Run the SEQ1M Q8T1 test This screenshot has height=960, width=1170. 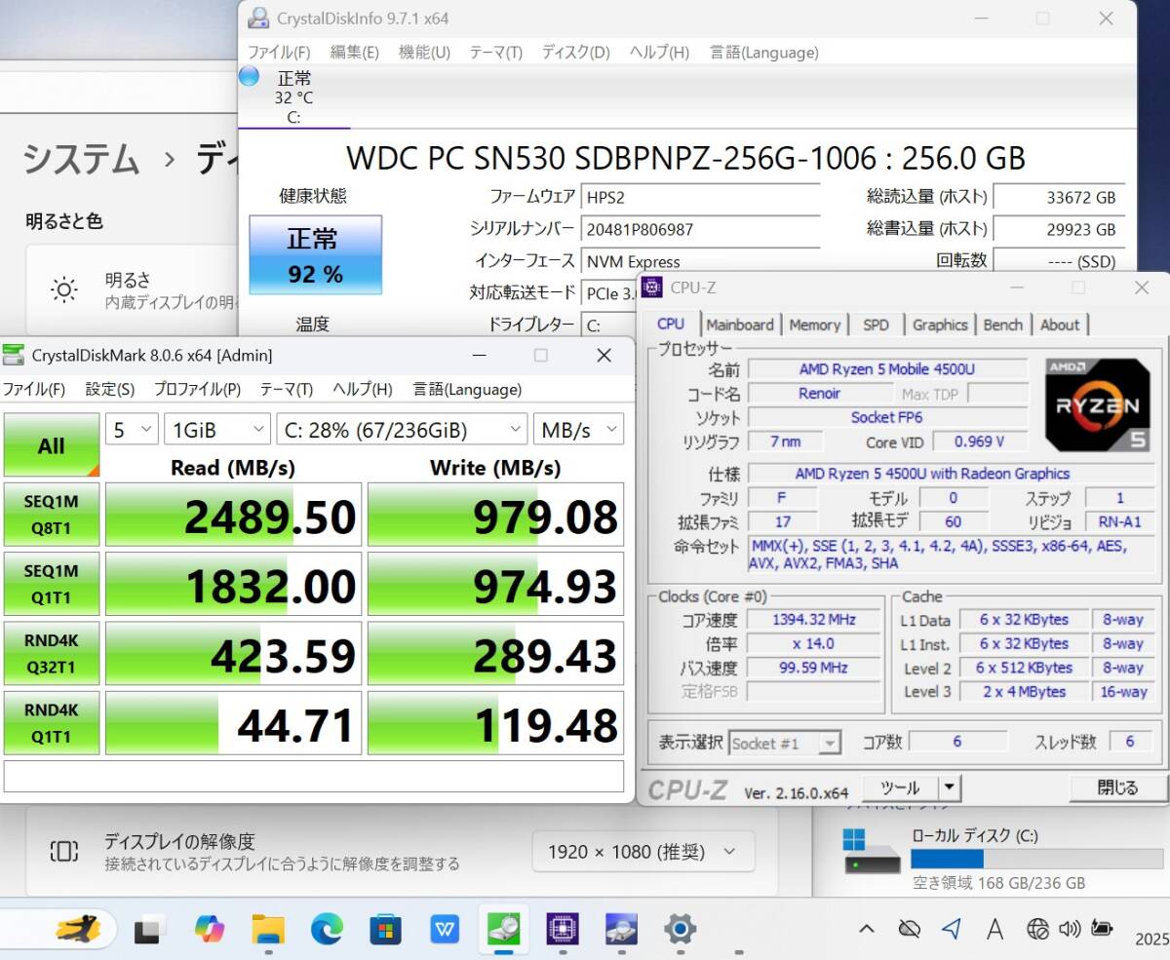52,515
